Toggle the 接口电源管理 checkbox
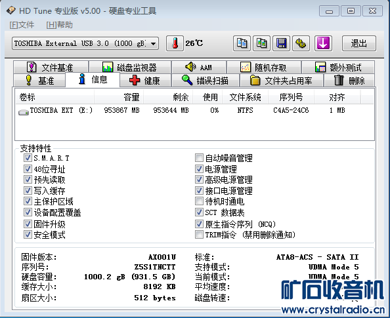390x318 pixels. (x=199, y=191)
